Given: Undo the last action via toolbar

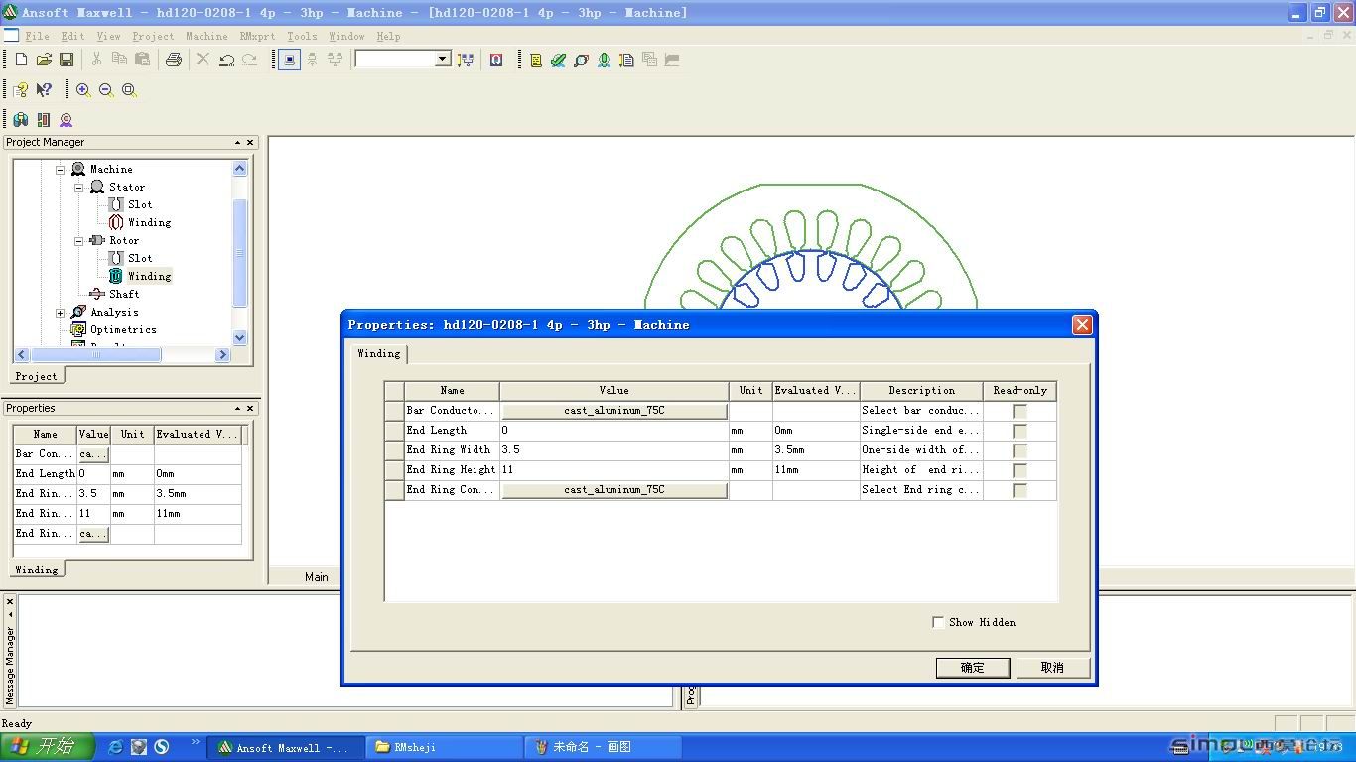Looking at the screenshot, I should pos(226,60).
